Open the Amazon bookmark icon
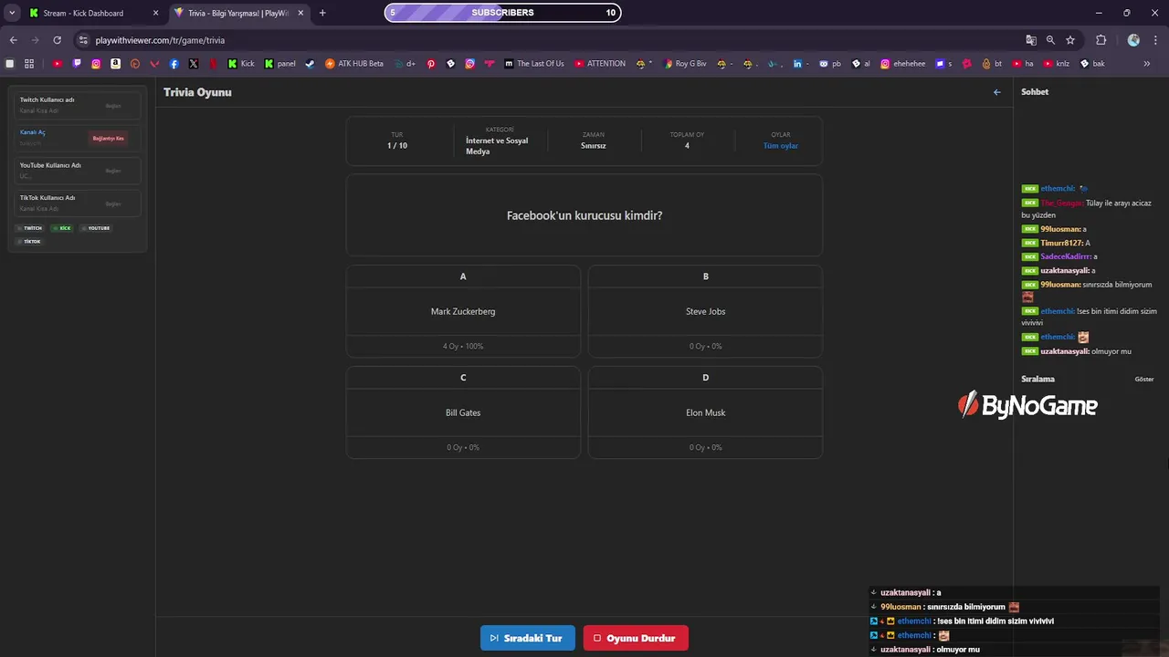Screen dimensions: 1169x657 (115, 64)
